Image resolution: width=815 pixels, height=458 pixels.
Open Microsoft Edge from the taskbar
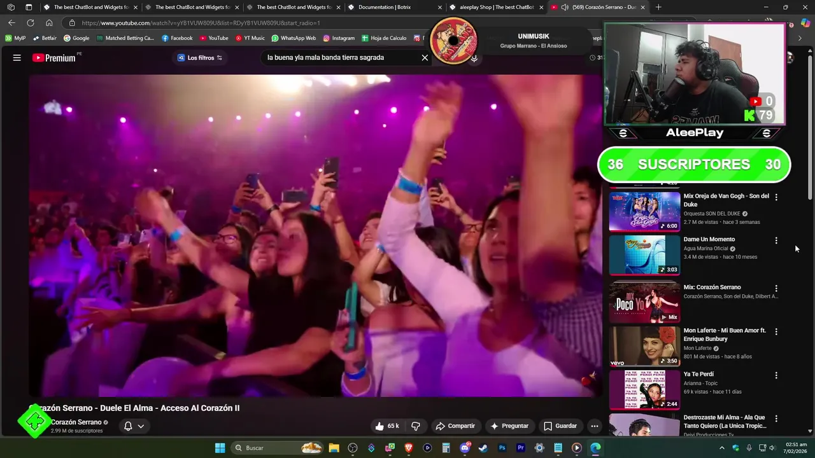point(595,448)
